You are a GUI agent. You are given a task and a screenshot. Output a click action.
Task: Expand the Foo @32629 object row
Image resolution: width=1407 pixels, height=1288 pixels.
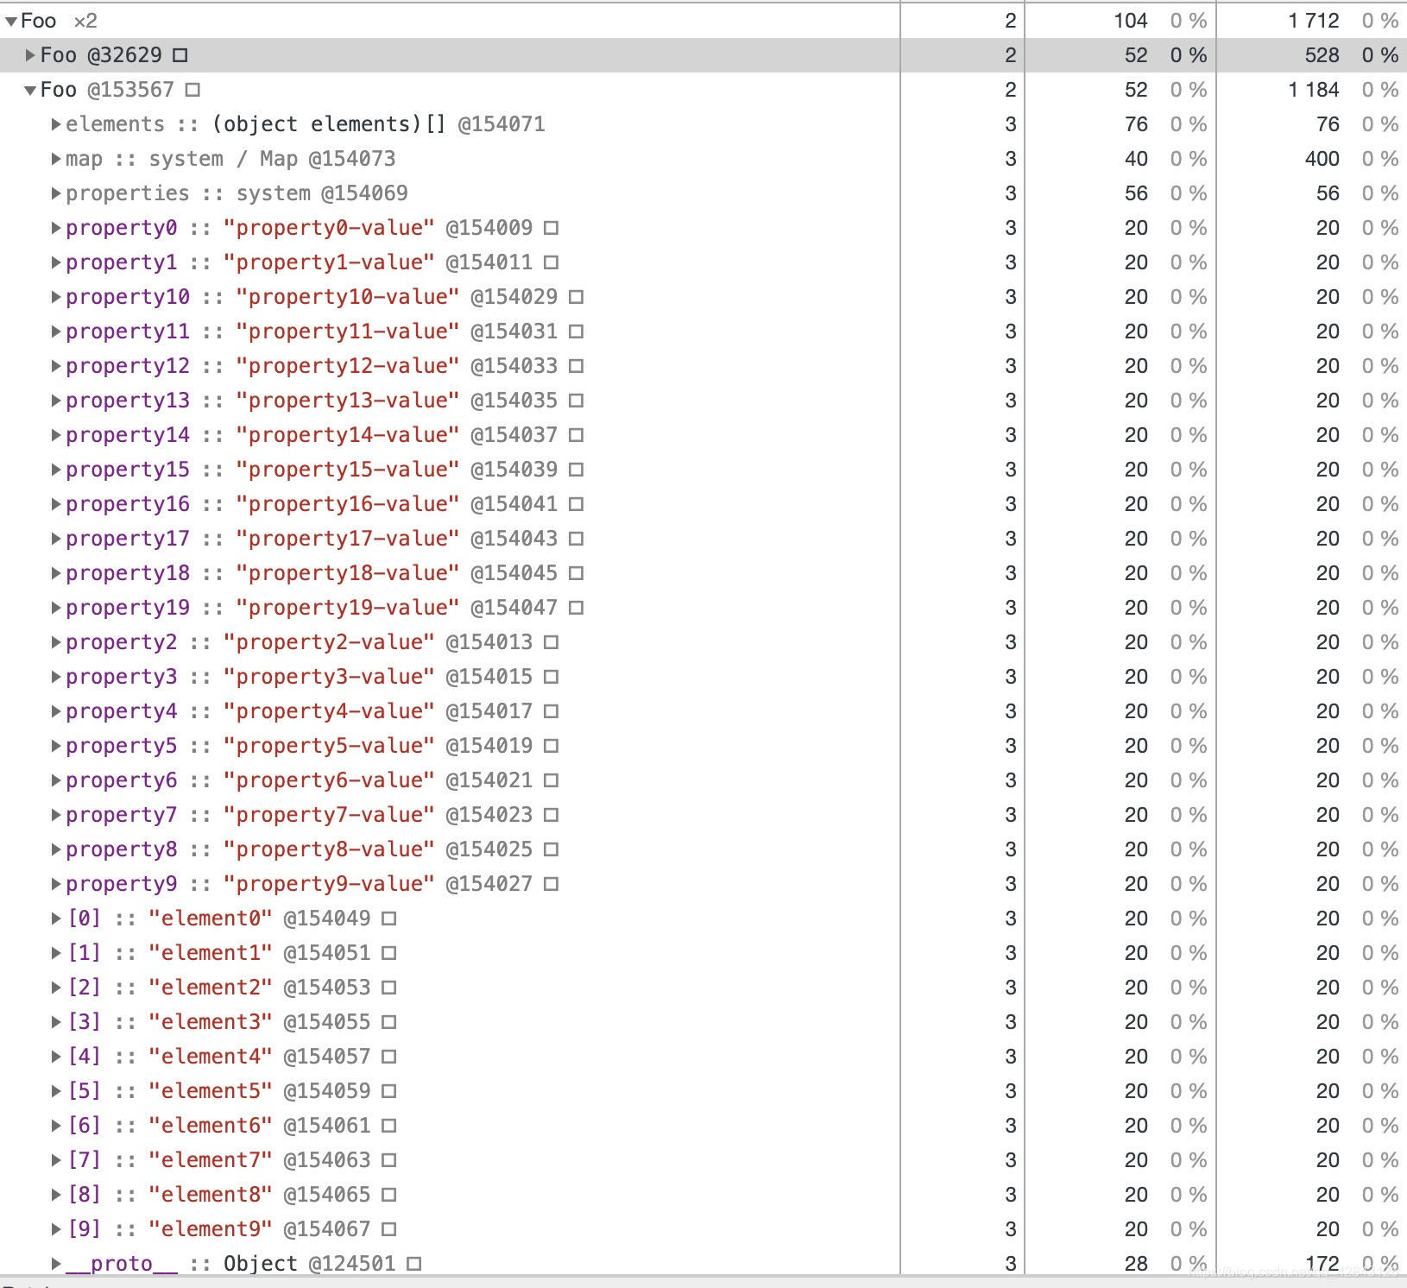coord(30,55)
